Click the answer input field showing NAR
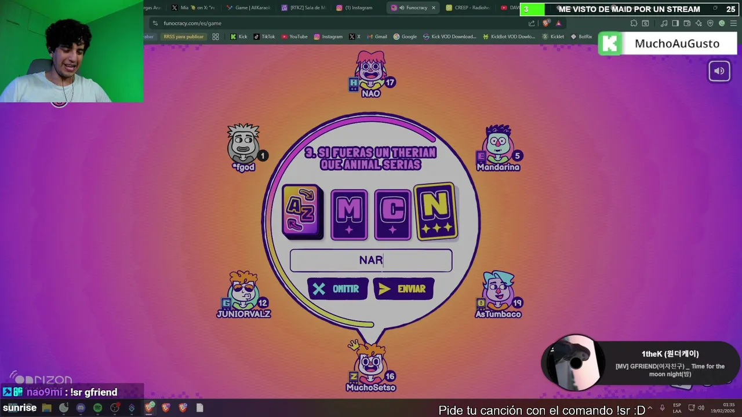The image size is (742, 417). point(371,260)
